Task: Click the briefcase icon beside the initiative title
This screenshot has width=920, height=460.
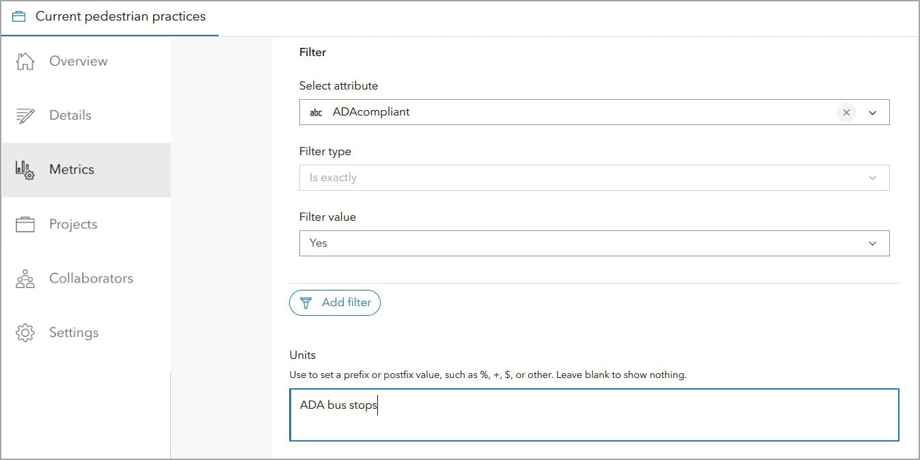Action: point(19,17)
